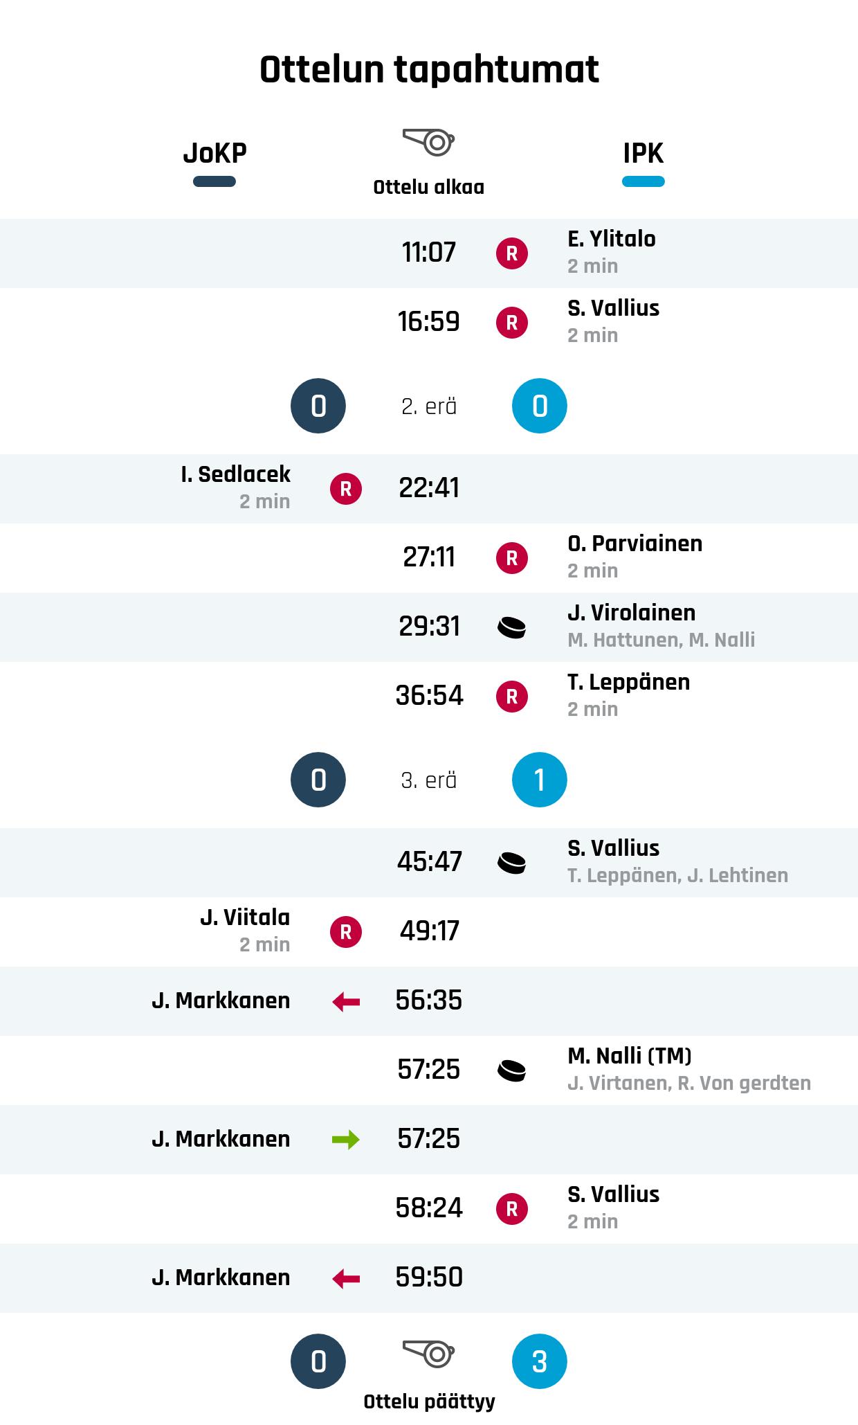
Task: Select the JoKP team header
Action: tap(214, 153)
